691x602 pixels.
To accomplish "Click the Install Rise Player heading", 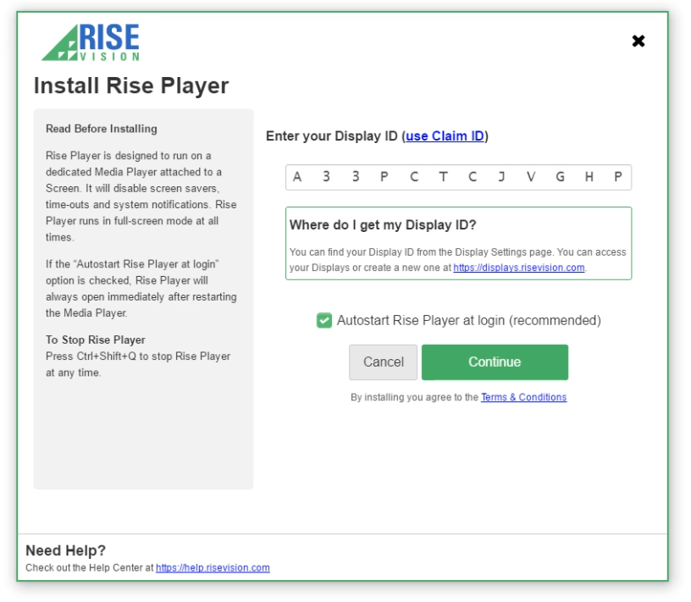I will [x=131, y=86].
